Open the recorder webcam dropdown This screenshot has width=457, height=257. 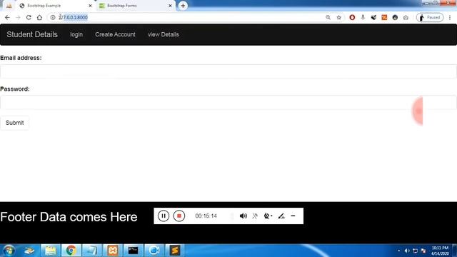268,216
